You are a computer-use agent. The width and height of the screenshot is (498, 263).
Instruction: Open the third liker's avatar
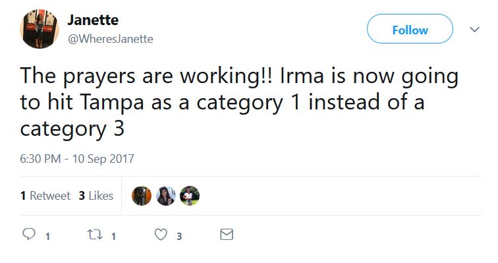190,196
